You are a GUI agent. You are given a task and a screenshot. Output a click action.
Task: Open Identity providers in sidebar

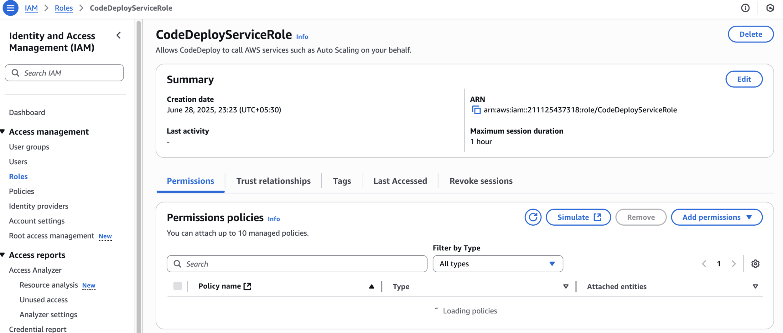click(x=39, y=206)
